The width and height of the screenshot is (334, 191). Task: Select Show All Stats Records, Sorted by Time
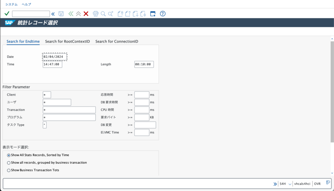click(9, 155)
